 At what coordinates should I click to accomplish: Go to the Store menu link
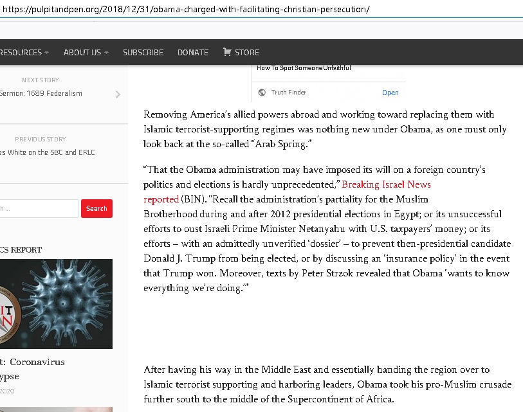tap(247, 52)
